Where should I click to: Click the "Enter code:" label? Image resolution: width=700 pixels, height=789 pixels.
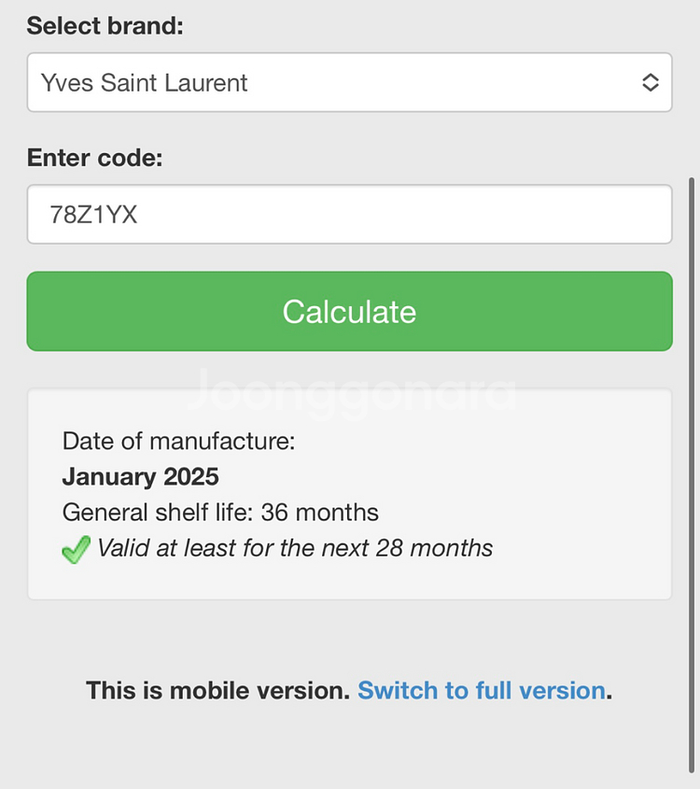pos(94,158)
